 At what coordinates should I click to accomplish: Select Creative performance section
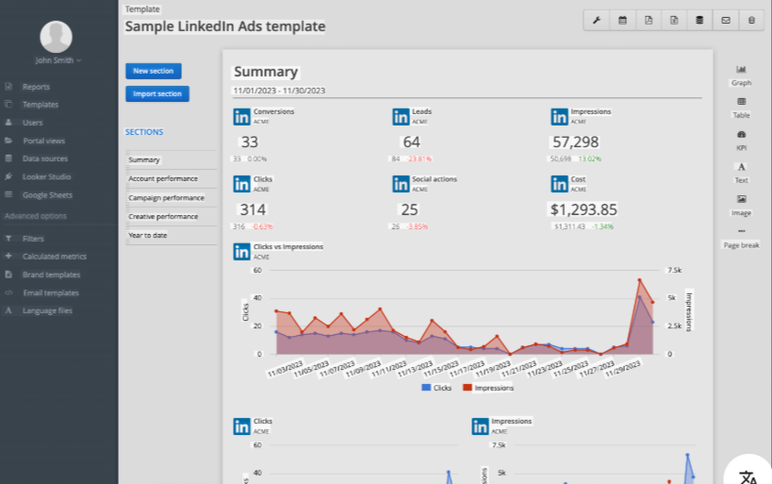(171, 216)
